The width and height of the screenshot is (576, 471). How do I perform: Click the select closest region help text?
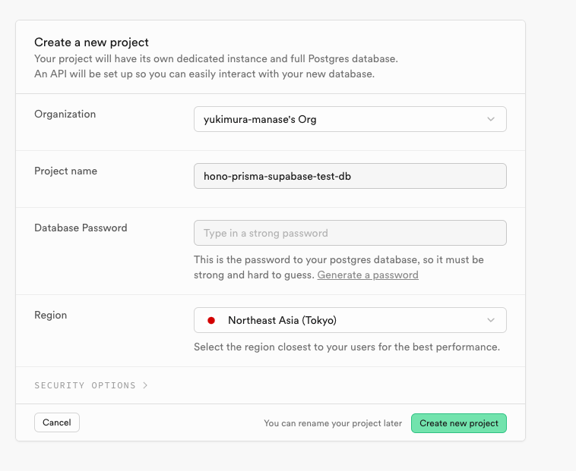(347, 347)
